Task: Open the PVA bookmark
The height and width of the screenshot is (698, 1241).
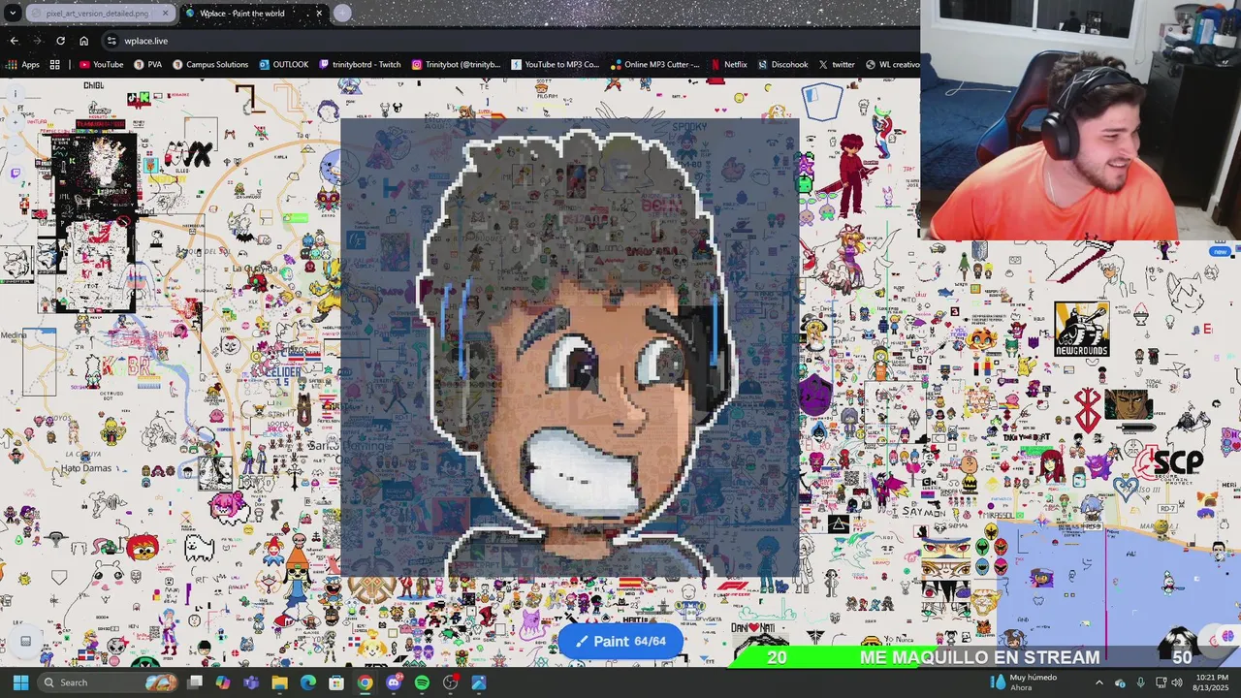Action: point(147,65)
